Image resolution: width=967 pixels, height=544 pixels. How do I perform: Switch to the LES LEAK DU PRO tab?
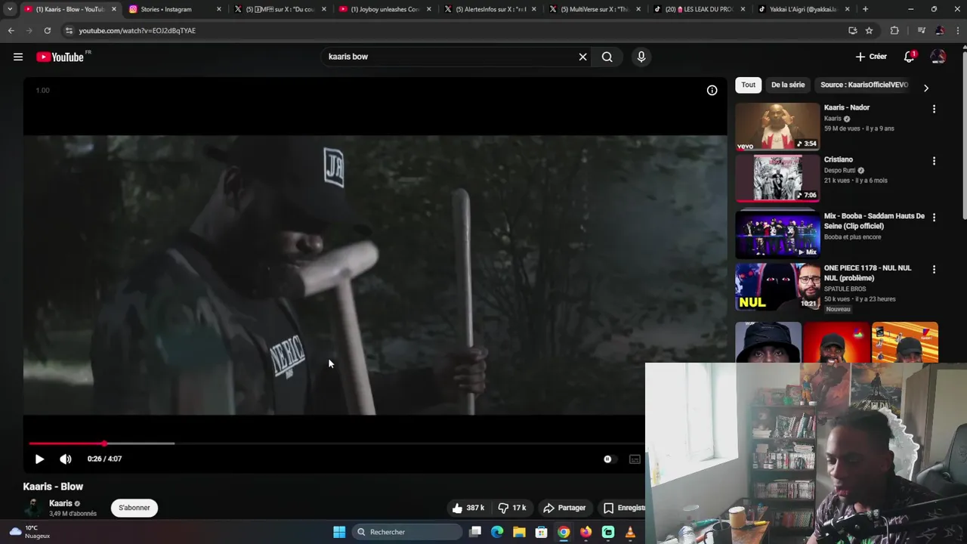click(700, 9)
